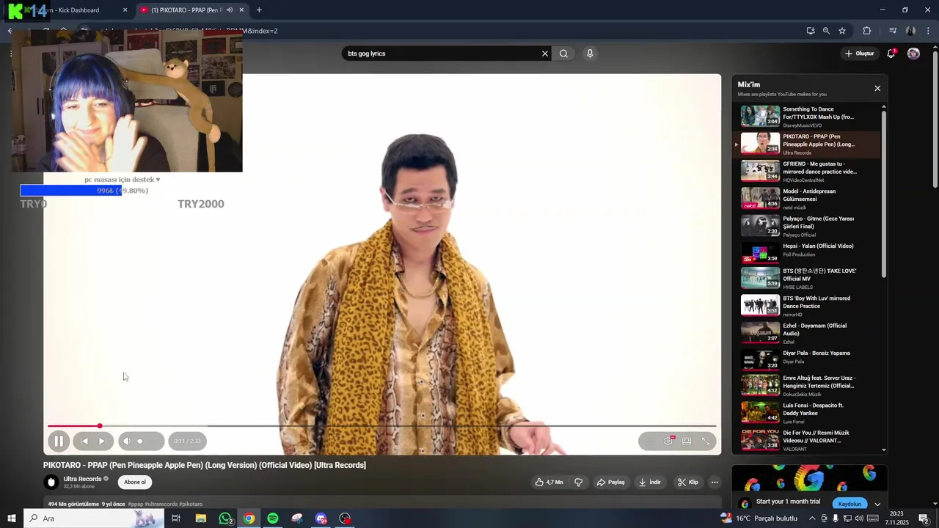The image size is (939, 528).
Task: Open Chrome media controls icon
Action: [x=893, y=31]
